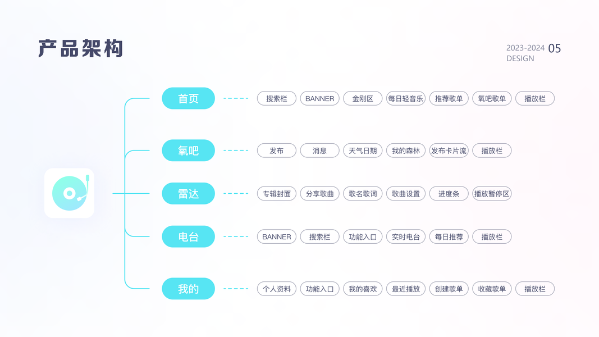The width and height of the screenshot is (599, 337).
Task: Choose the 歌名歌词 tag
Action: coord(363,194)
